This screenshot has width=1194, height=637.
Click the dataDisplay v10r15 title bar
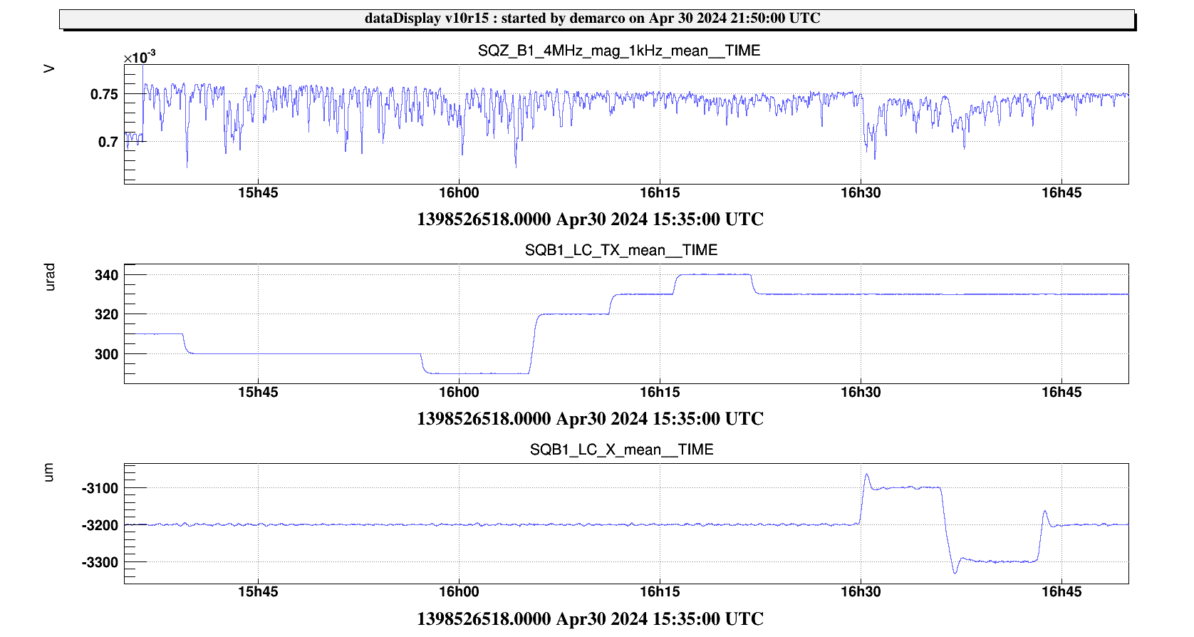pyautogui.click(x=597, y=19)
